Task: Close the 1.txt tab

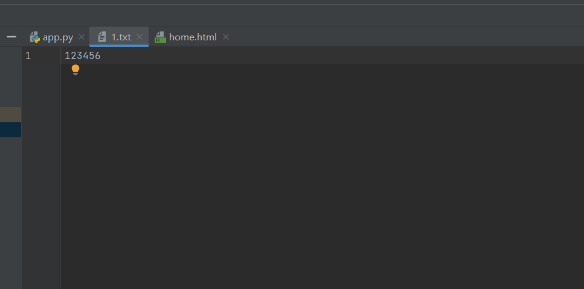Action: tap(140, 37)
